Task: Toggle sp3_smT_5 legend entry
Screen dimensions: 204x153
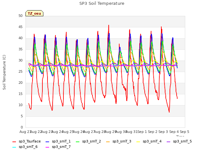Action: (x=179, y=141)
